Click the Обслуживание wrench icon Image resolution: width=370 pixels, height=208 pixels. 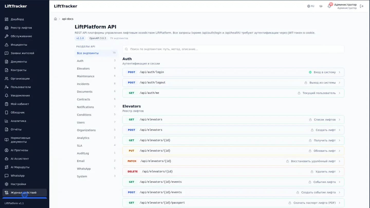(7, 36)
